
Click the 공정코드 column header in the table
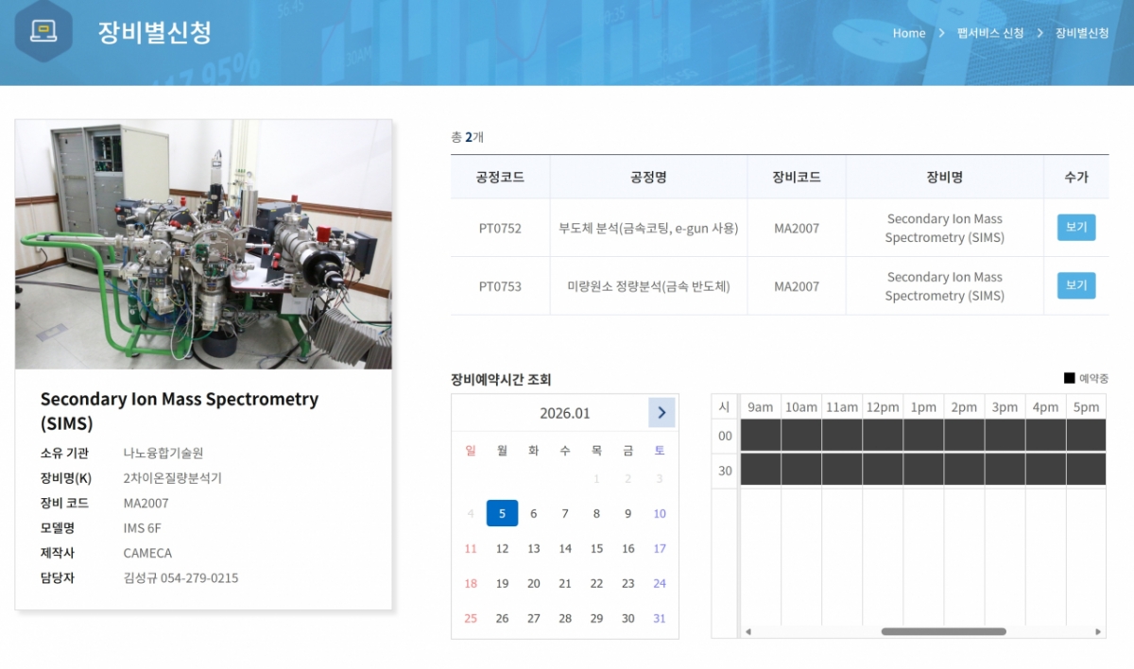[500, 177]
